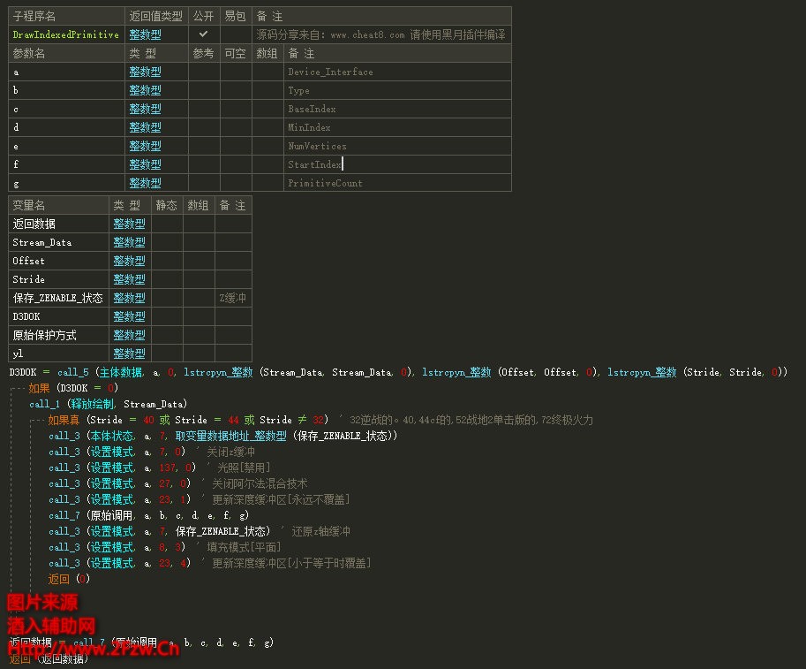Click the 如果 keyword before (D3DOK = 0)
This screenshot has height=669, width=806.
39,387
